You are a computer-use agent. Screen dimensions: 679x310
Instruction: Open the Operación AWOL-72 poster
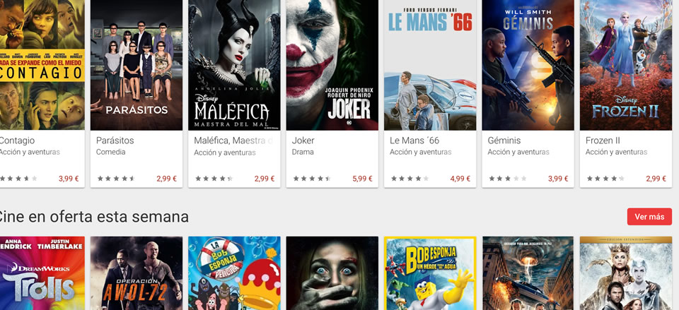pos(137,273)
